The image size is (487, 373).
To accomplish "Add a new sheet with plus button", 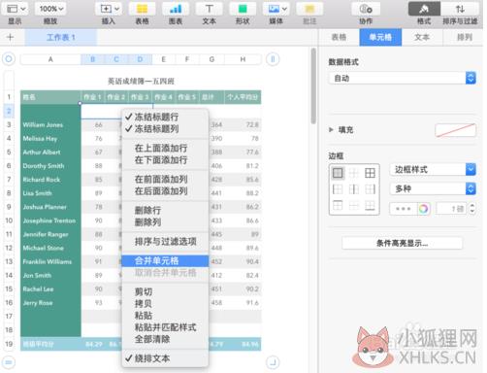I will pyautogui.click(x=10, y=37).
